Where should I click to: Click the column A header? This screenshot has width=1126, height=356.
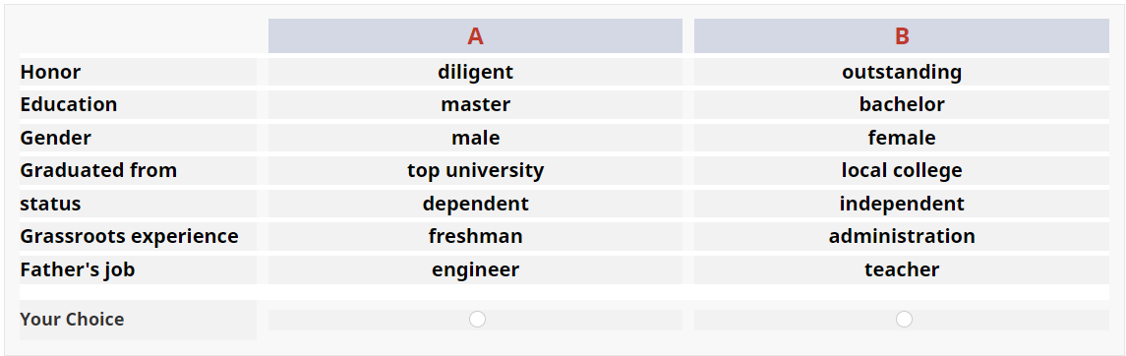(475, 35)
